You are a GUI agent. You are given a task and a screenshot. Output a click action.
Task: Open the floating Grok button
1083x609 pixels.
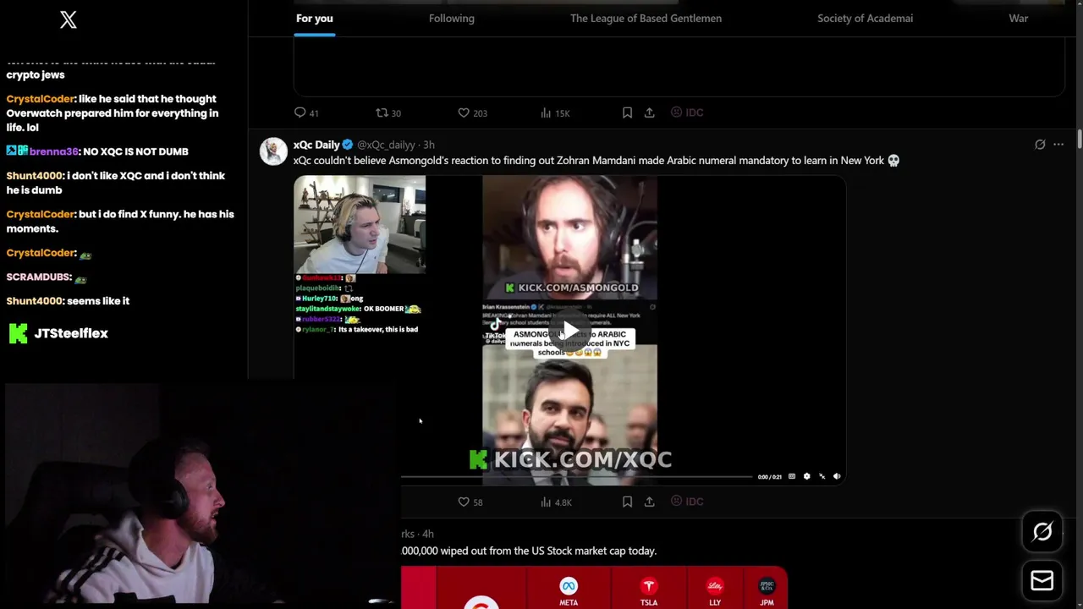[x=1042, y=531]
